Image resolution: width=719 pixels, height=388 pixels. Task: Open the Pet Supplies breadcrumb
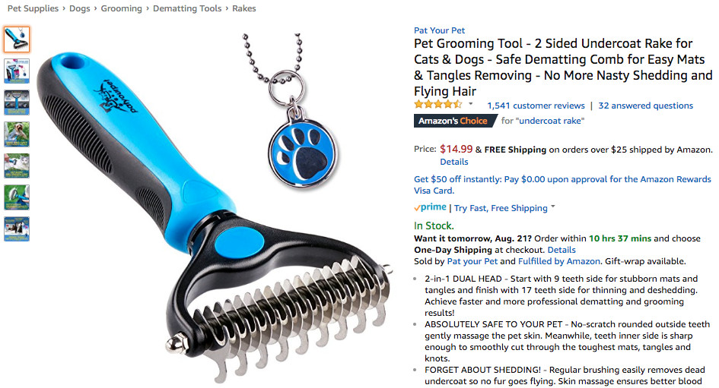33,8
